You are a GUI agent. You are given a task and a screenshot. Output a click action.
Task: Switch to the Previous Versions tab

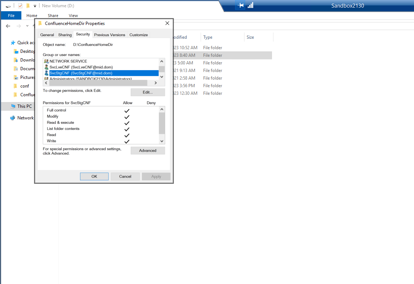click(110, 35)
